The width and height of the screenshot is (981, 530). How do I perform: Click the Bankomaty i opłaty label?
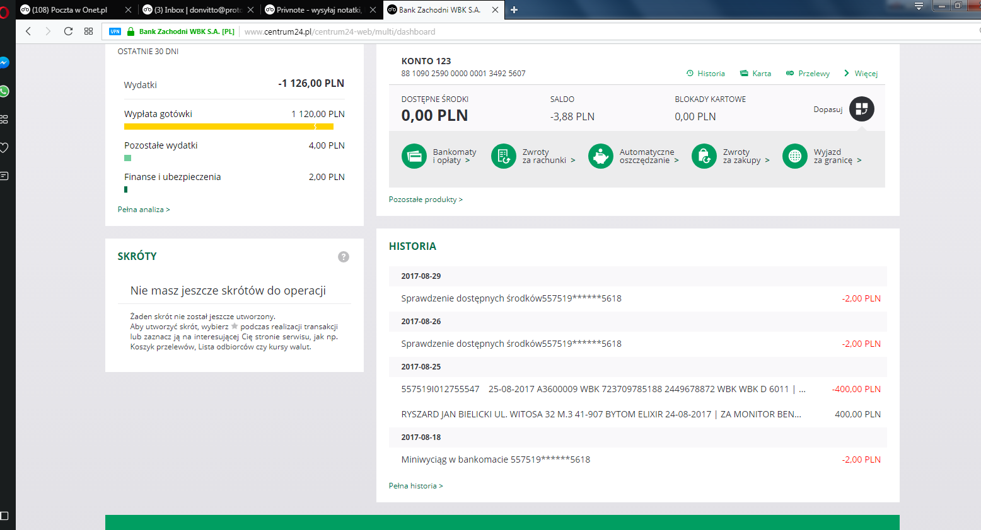(455, 156)
